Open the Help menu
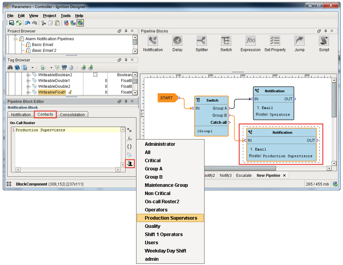 click(x=79, y=16)
